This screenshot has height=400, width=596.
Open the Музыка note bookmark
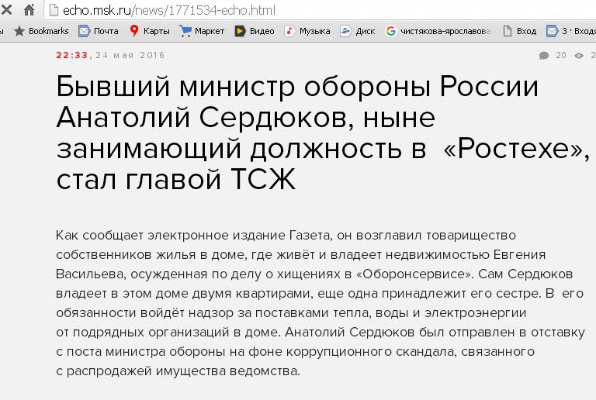[x=307, y=31]
